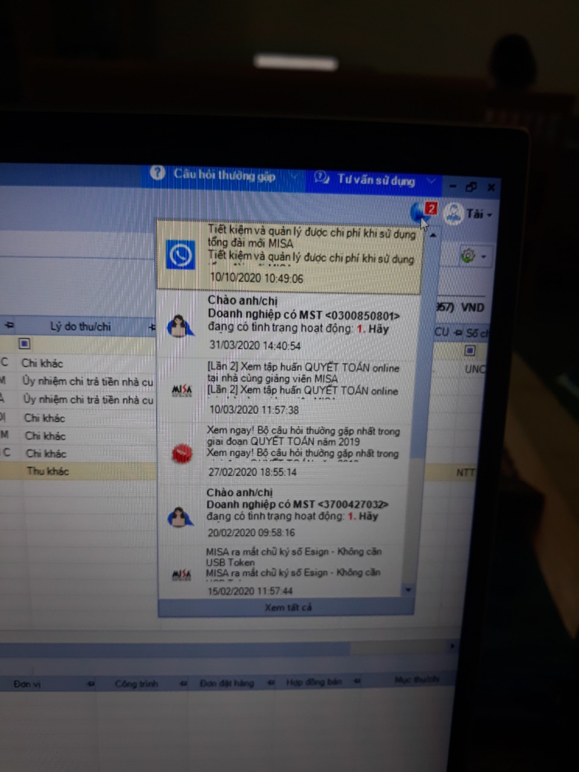Click the MISA logo of the 10/03/2020 notification

click(x=182, y=391)
